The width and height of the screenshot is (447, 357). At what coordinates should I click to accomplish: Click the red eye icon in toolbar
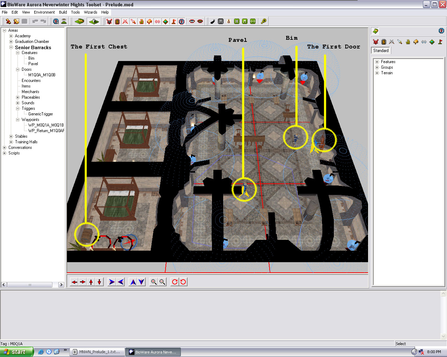pyautogui.click(x=192, y=21)
